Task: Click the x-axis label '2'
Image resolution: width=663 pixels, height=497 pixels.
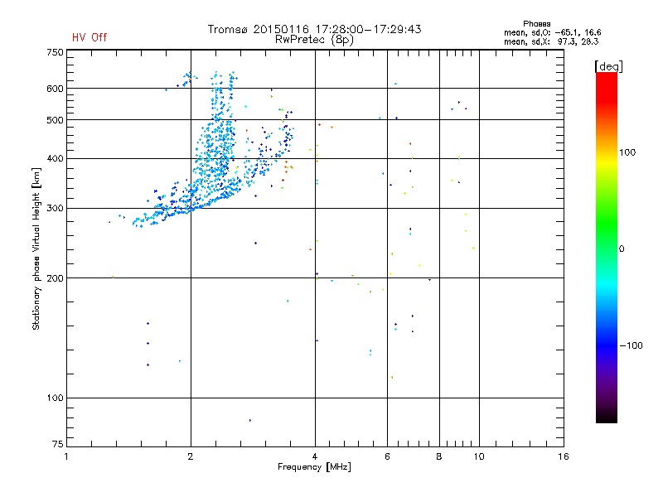Action: pyautogui.click(x=191, y=456)
